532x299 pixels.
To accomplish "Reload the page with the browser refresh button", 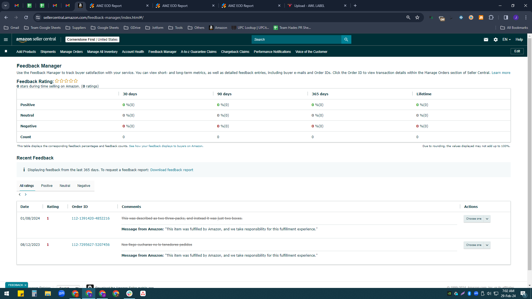I will pyautogui.click(x=26, y=17).
